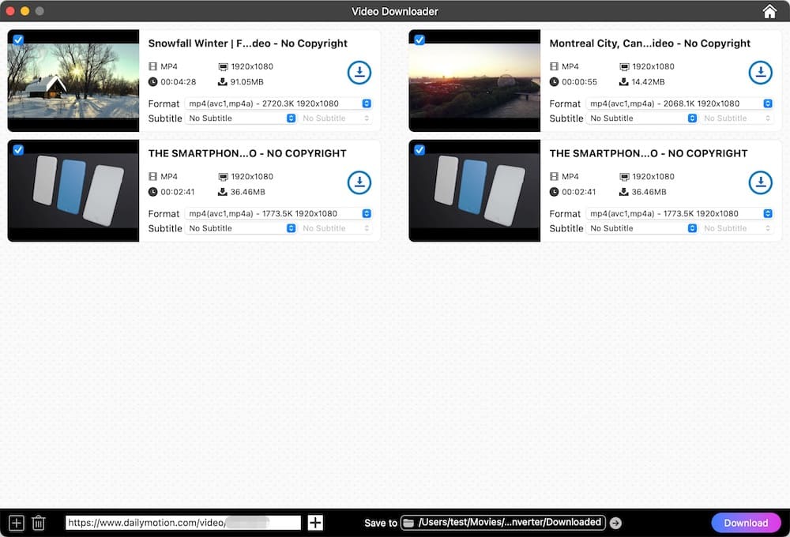Click the arrow icon next to the Downloaded path
Screen dimensions: 790x537
click(x=615, y=522)
